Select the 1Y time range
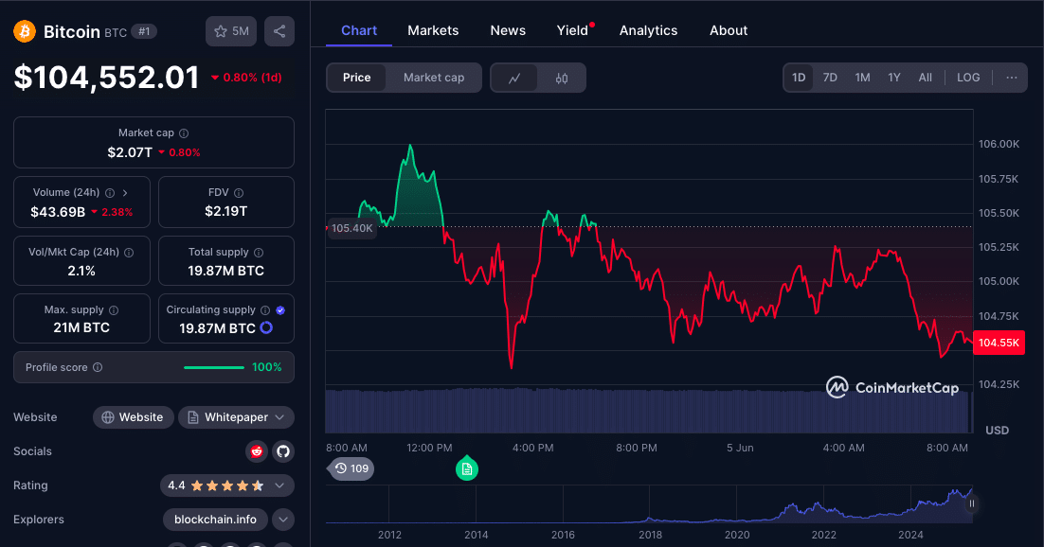The image size is (1044, 547). 894,78
